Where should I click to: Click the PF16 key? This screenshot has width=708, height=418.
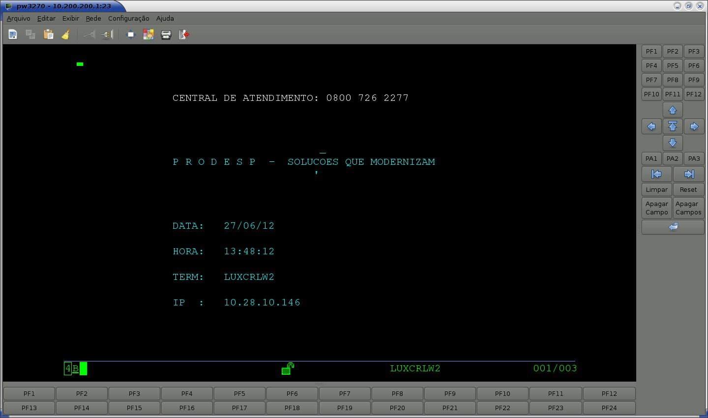pyautogui.click(x=187, y=408)
